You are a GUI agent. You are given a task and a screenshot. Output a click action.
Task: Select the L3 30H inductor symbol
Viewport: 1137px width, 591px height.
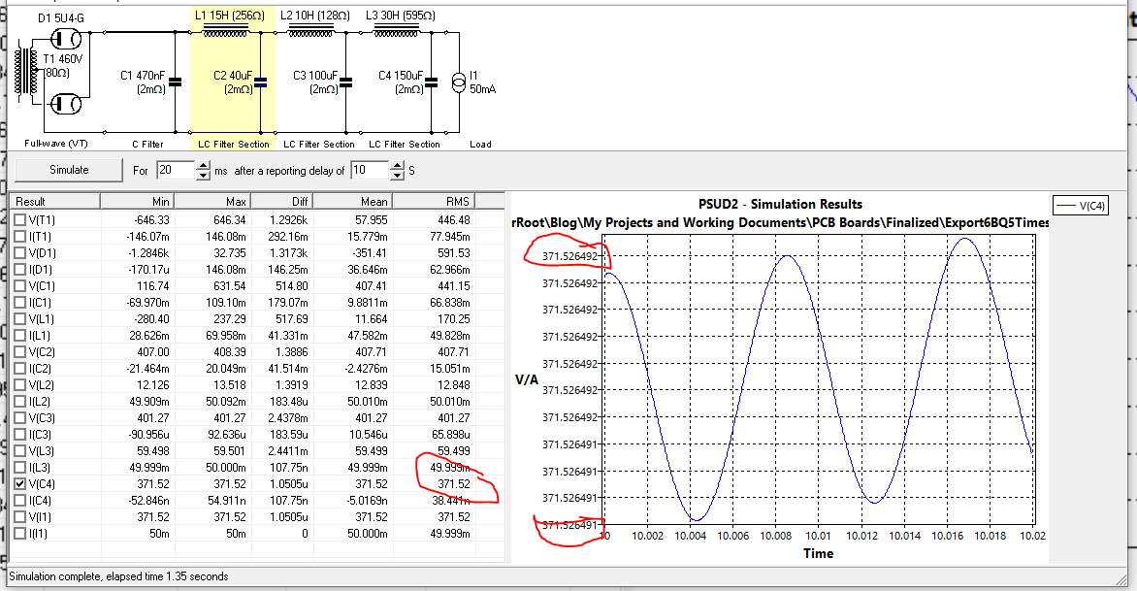[x=397, y=31]
